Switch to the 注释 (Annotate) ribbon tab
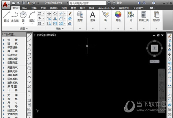The height and width of the screenshot is (118, 173). point(34,8)
